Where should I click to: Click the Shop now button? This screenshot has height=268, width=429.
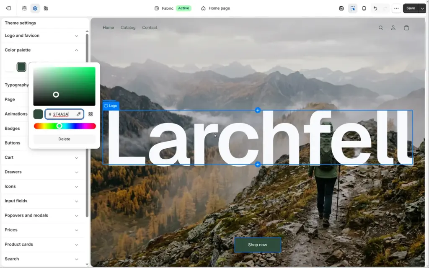point(258,245)
